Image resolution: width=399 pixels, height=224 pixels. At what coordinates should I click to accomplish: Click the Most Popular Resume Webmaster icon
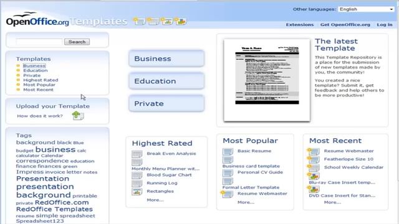pyautogui.click(x=227, y=194)
